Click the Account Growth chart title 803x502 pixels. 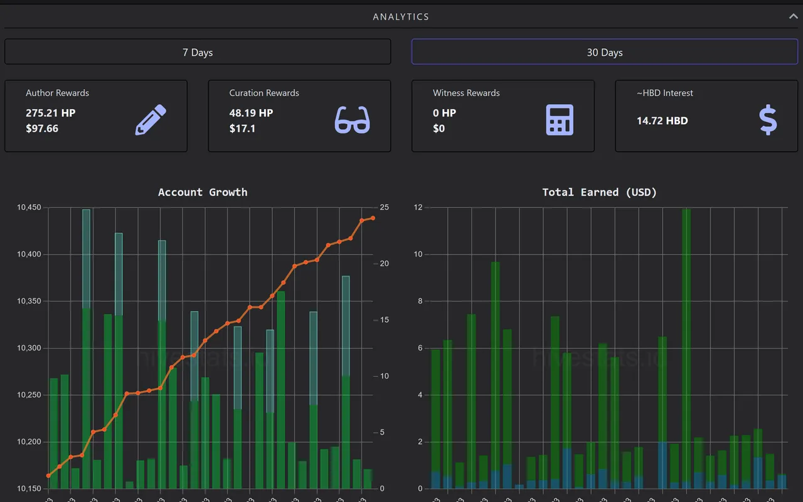click(x=203, y=192)
